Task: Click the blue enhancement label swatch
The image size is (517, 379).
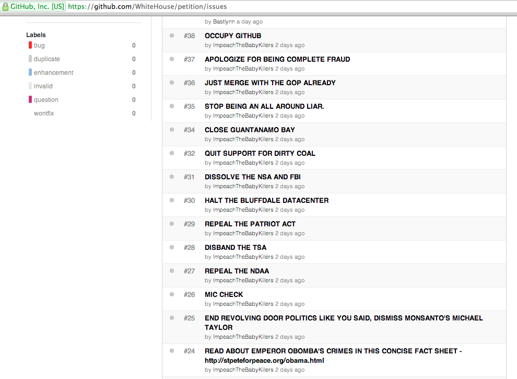Action: [x=30, y=72]
